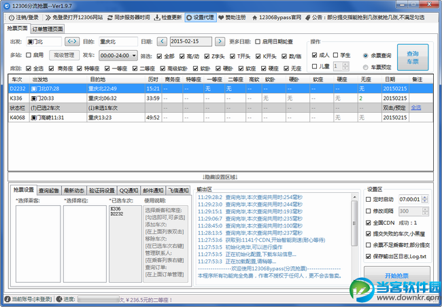The height and width of the screenshot is (307, 442).
Task: Expand the 发车 time range dropdown
Action: (134, 56)
